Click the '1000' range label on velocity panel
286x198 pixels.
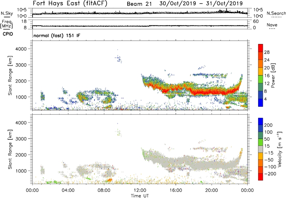[21, 171]
